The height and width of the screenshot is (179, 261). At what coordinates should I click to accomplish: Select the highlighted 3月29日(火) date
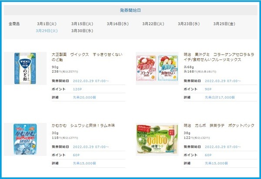pyautogui.click(x=47, y=31)
